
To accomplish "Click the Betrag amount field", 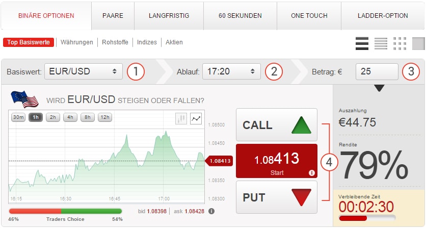I will [x=377, y=71].
